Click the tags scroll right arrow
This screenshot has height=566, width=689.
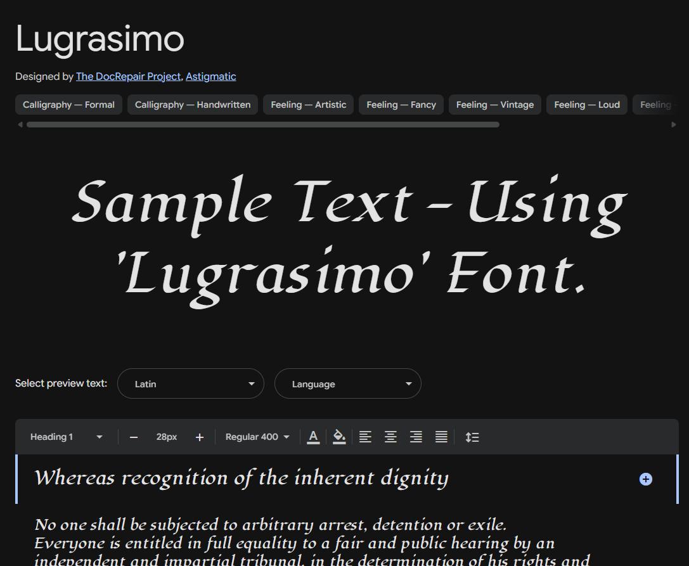[674, 124]
